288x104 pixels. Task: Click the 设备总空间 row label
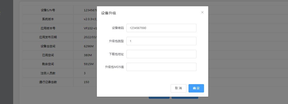tap(48, 46)
